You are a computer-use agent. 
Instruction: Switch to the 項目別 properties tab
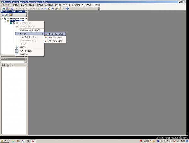11,65
